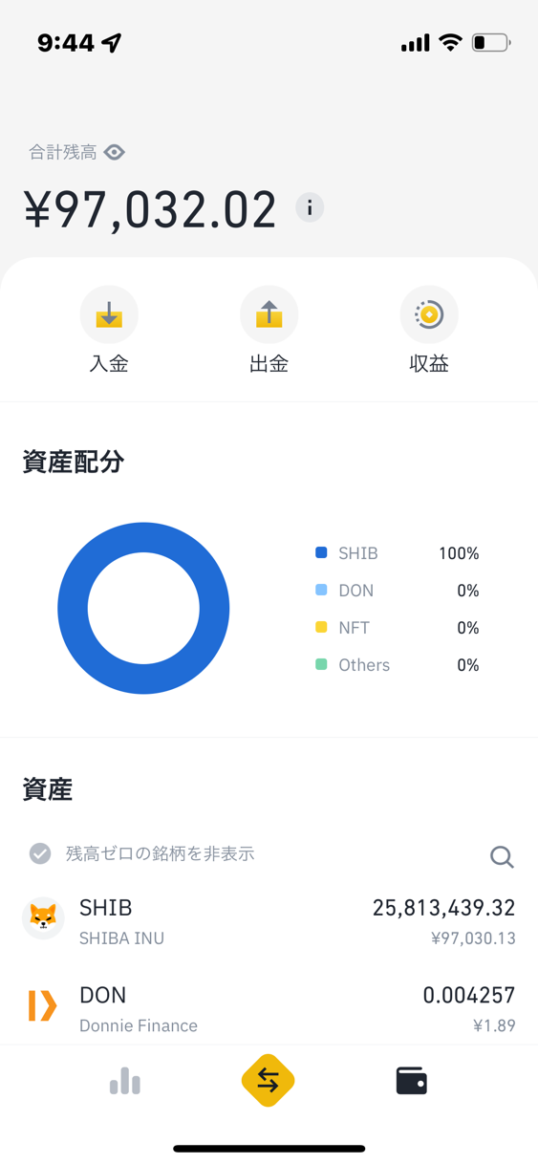538x1164 pixels.
Task: Click the info icon beside total balance
Action: pyautogui.click(x=309, y=207)
